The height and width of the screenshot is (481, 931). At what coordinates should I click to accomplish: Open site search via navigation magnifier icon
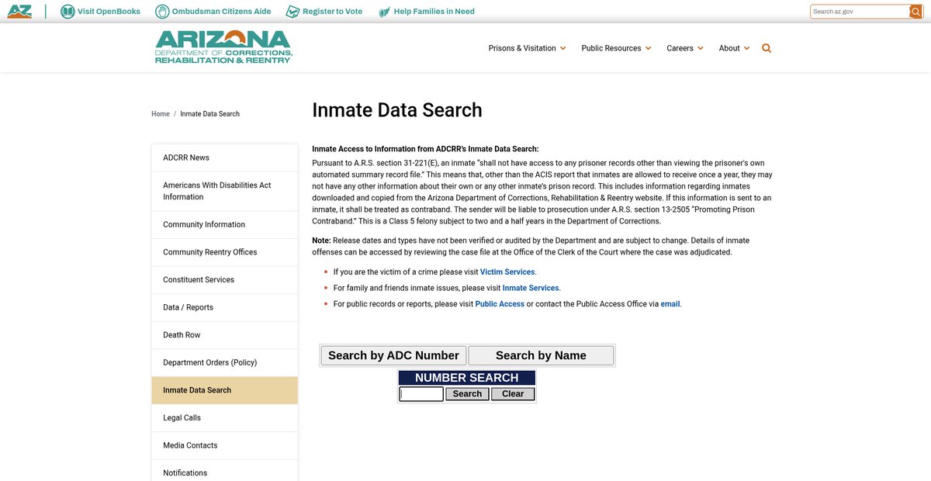[767, 48]
